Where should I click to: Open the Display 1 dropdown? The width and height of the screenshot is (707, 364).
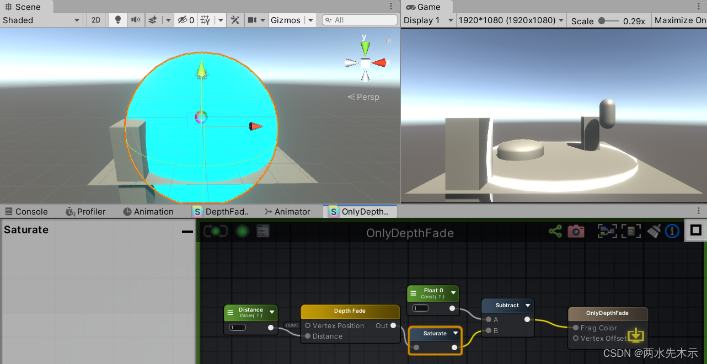click(428, 20)
